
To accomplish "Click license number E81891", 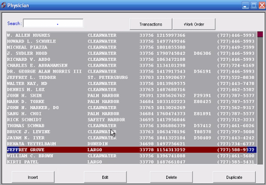I will (x=202, y=114).
